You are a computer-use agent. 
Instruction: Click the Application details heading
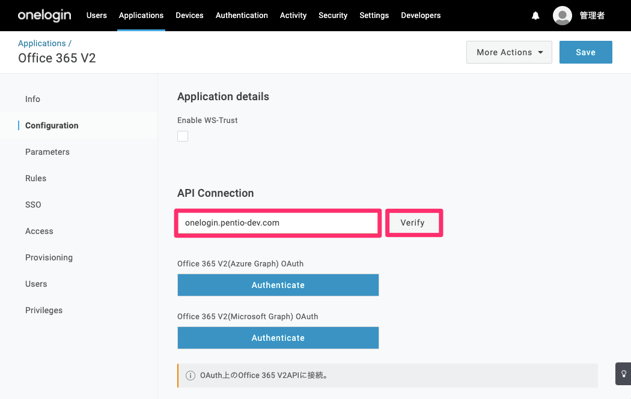point(223,97)
